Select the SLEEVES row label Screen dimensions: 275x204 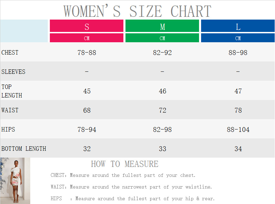(x=13, y=72)
